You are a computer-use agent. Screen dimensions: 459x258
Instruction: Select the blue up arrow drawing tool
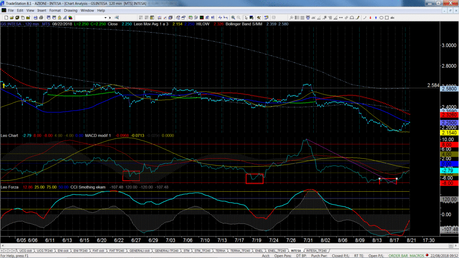(376, 18)
